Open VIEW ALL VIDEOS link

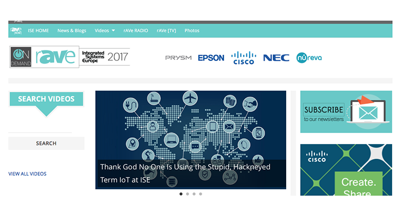(x=28, y=174)
